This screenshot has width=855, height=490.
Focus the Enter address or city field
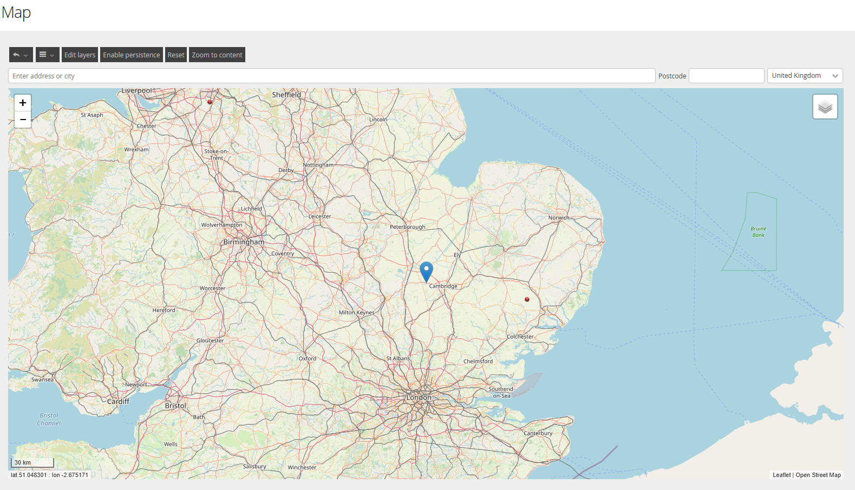(331, 76)
